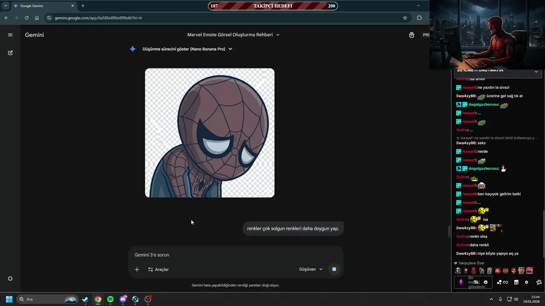Open the stacked library icon near PRO
The width and height of the screenshot is (545, 306).
(411, 35)
